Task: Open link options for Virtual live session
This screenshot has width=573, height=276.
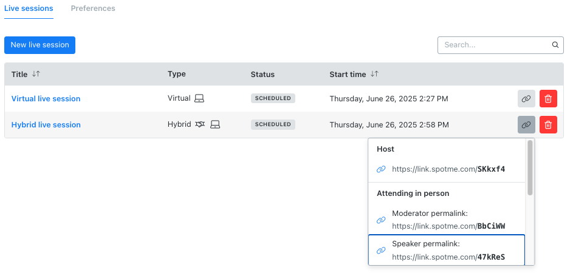Action: coord(526,98)
